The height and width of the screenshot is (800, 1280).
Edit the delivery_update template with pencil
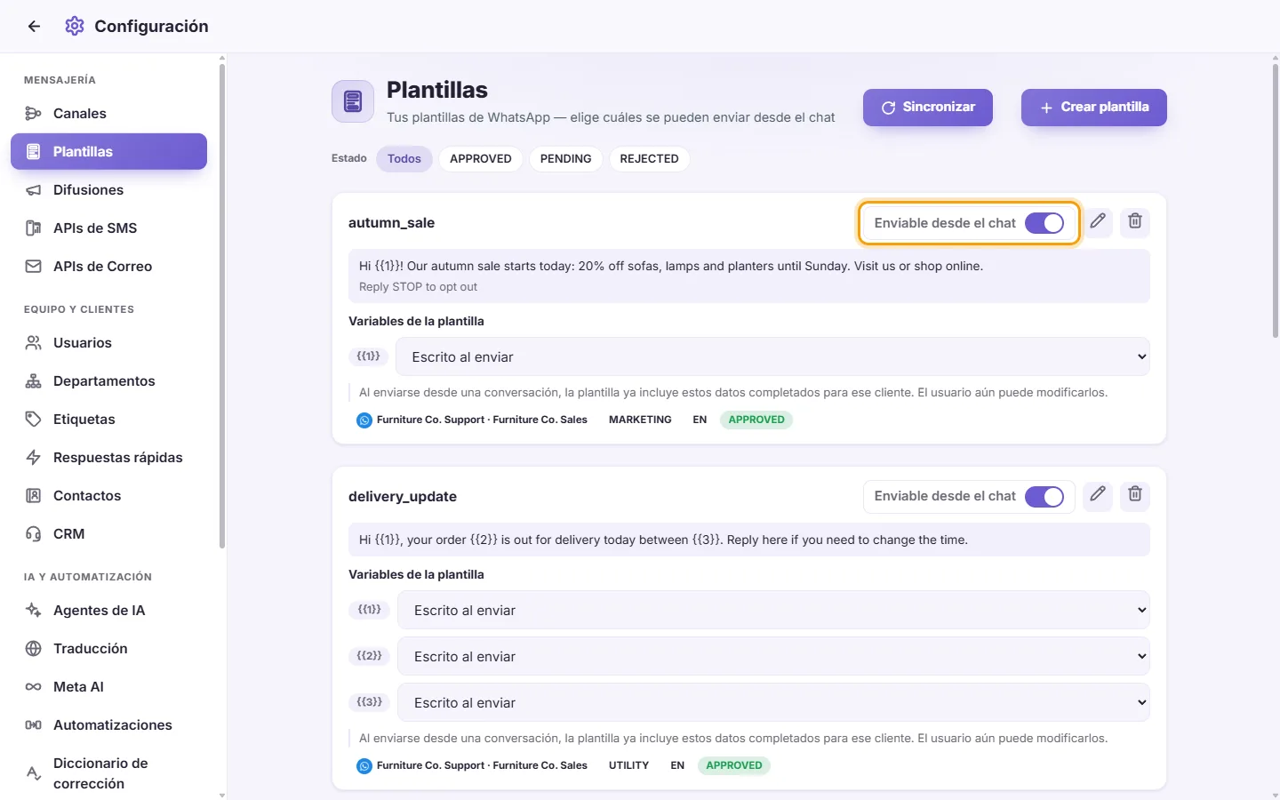pos(1098,494)
